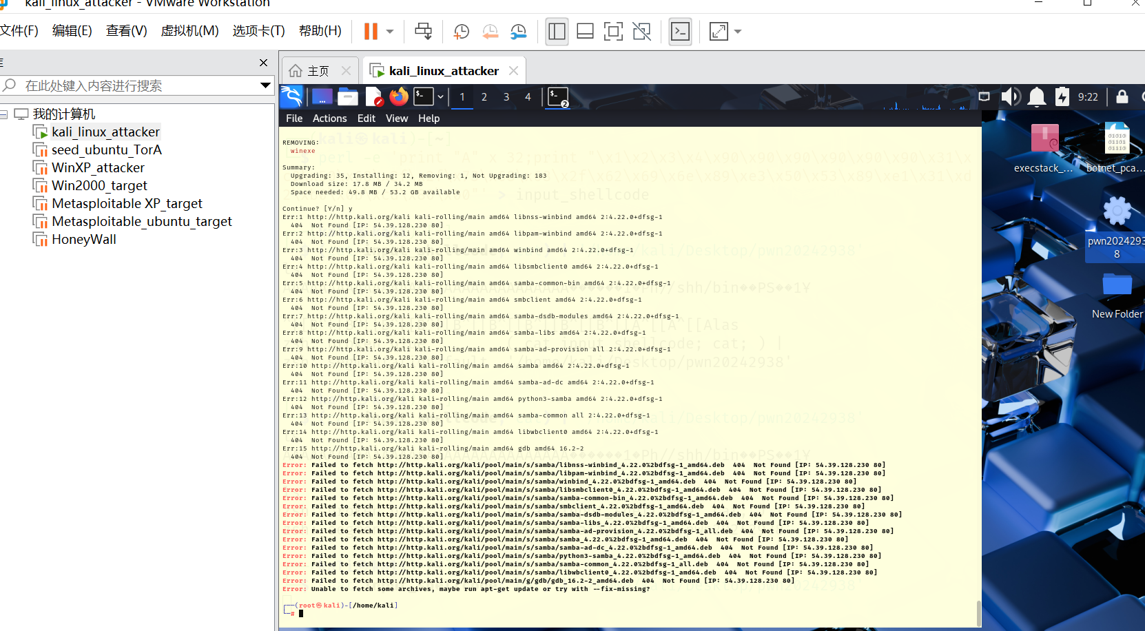Toggle the library sidebar view
1145x631 pixels.
pos(557,32)
